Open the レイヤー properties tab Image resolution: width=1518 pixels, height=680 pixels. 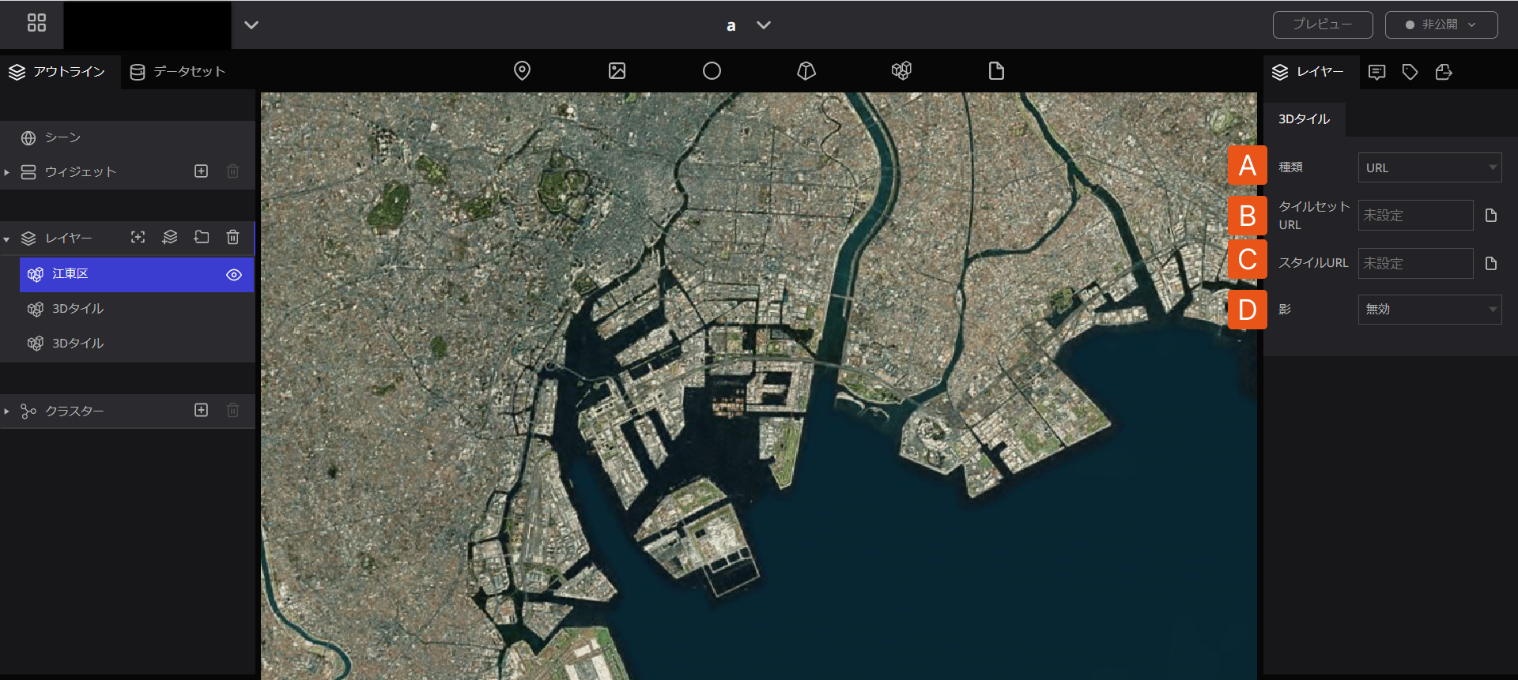[x=1309, y=72]
